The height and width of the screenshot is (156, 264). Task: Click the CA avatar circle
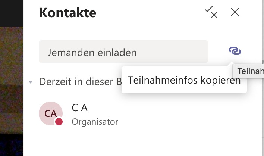[x=50, y=113]
